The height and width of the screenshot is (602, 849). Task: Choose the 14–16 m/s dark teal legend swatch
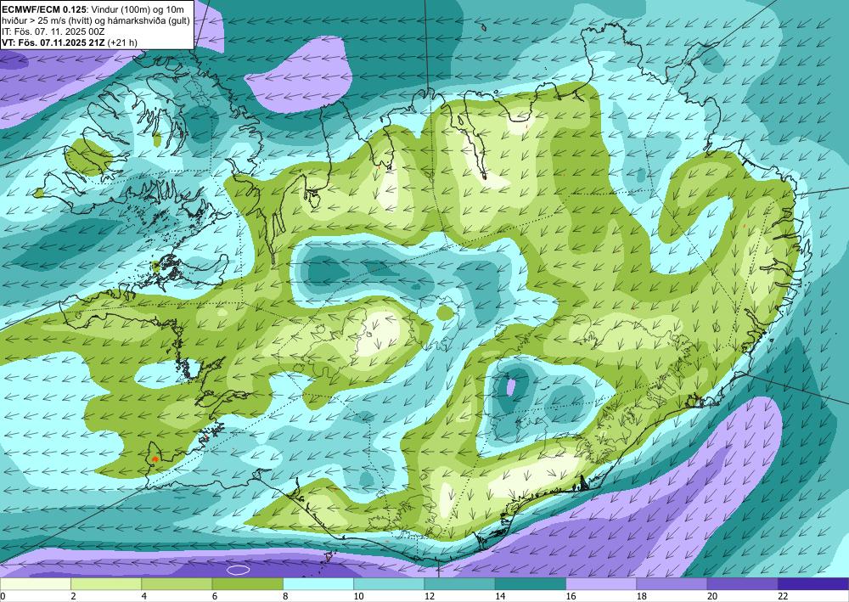pos(531,584)
